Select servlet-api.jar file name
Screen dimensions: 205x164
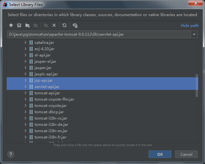[47, 87]
